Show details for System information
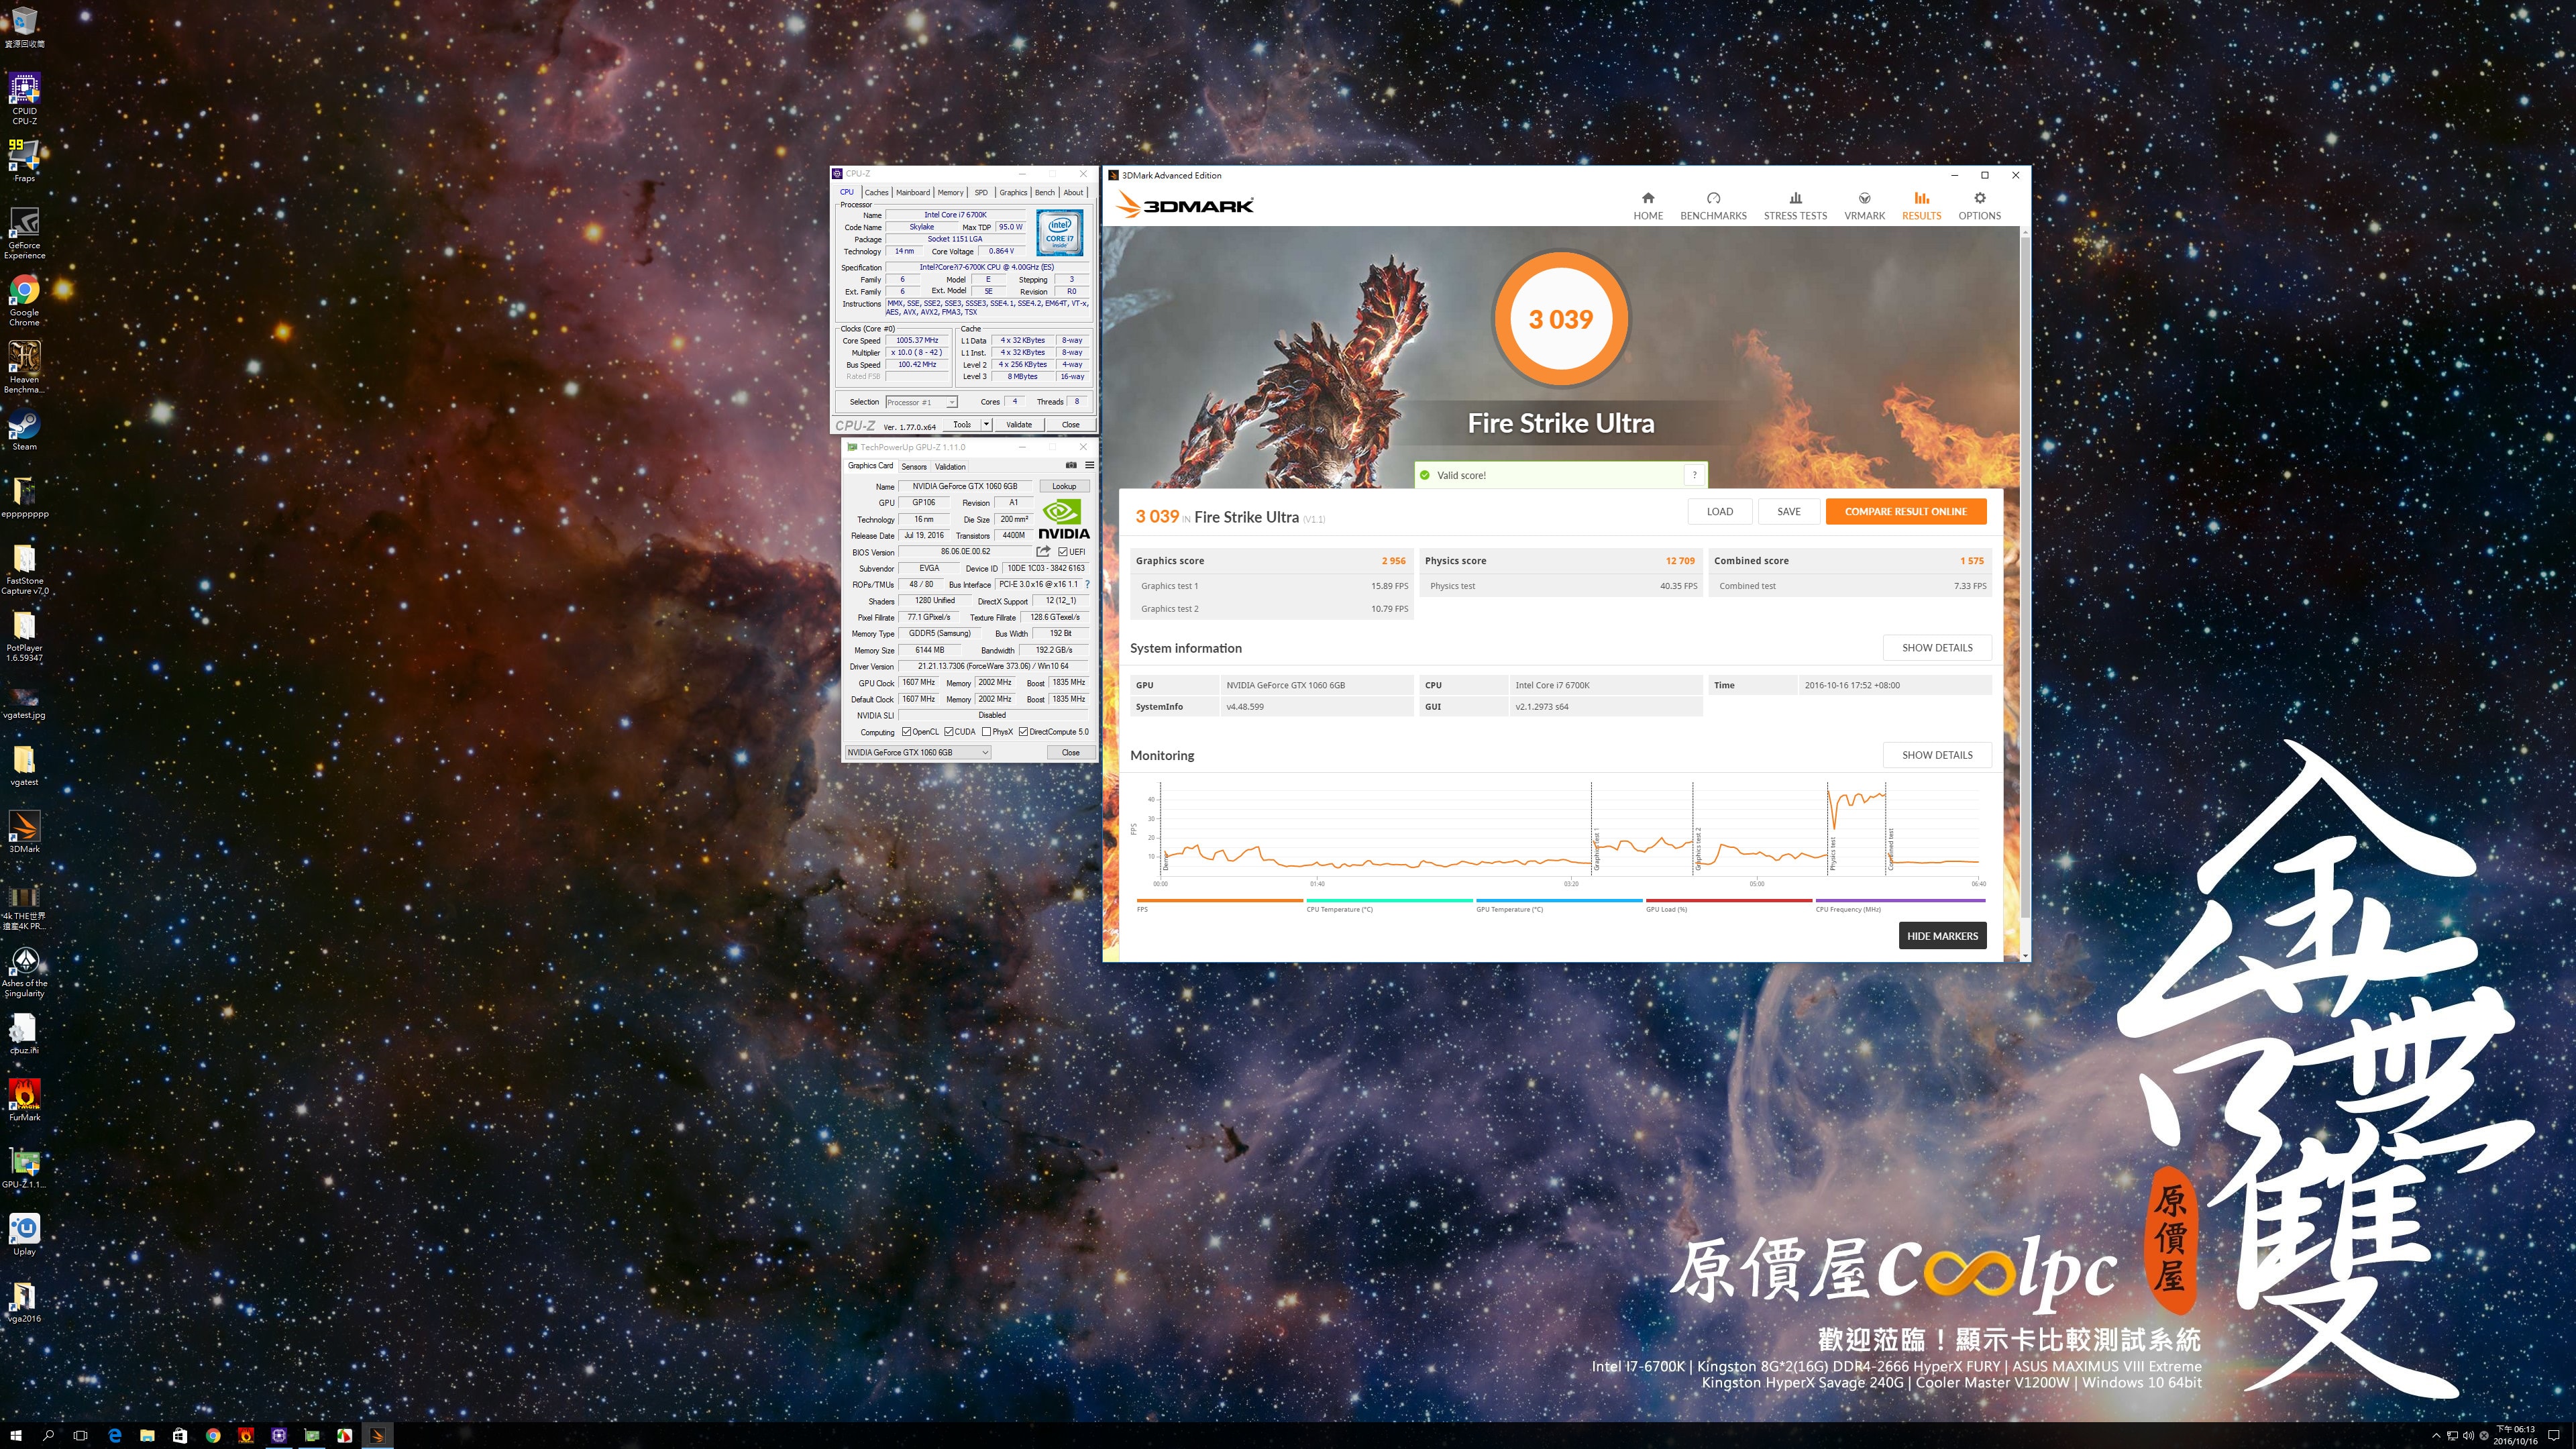 1937,647
